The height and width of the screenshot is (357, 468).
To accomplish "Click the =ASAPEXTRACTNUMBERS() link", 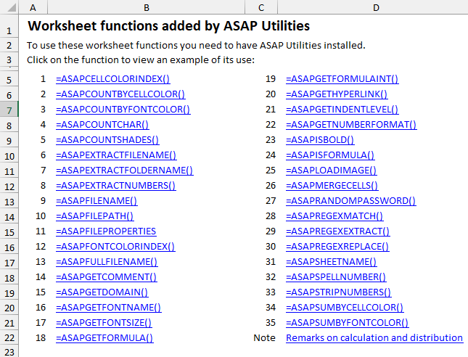I will pos(116,185).
